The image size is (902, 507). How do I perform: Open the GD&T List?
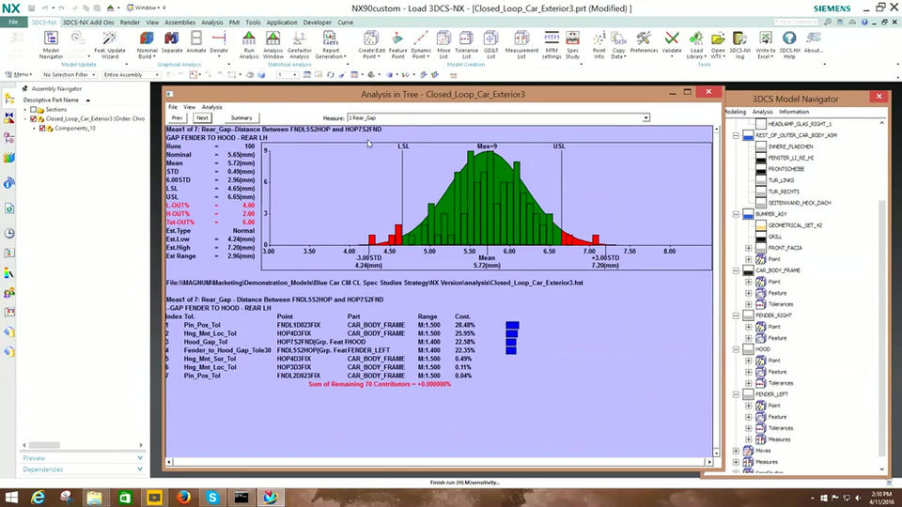click(x=490, y=45)
